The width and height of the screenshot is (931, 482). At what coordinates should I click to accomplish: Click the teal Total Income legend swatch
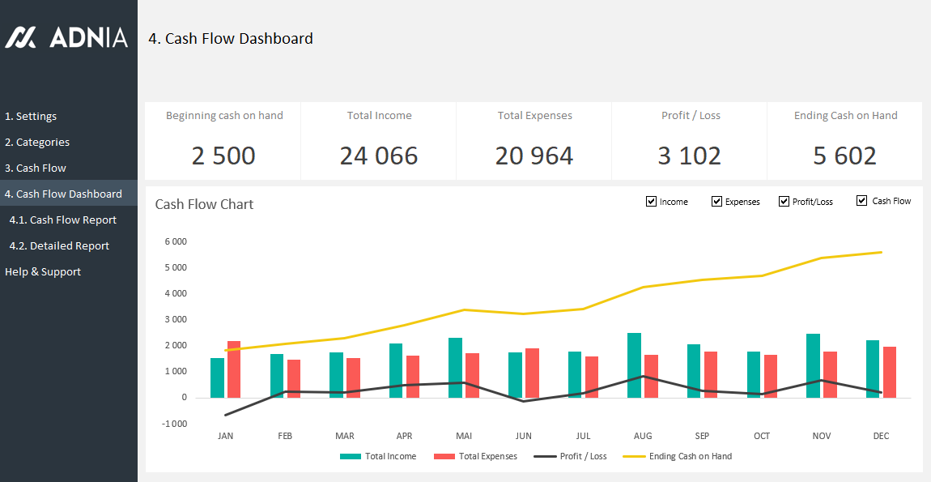tap(350, 457)
